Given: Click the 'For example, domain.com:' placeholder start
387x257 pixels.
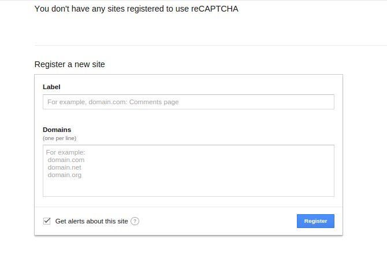Looking at the screenshot, I should point(87,102).
